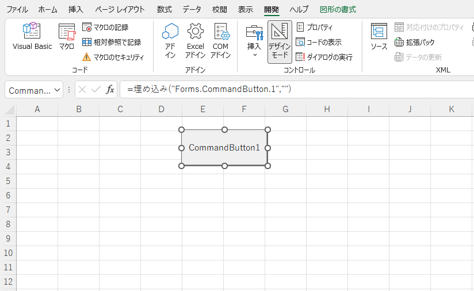Select row 6 header
474x291 pixels.
[8, 196]
